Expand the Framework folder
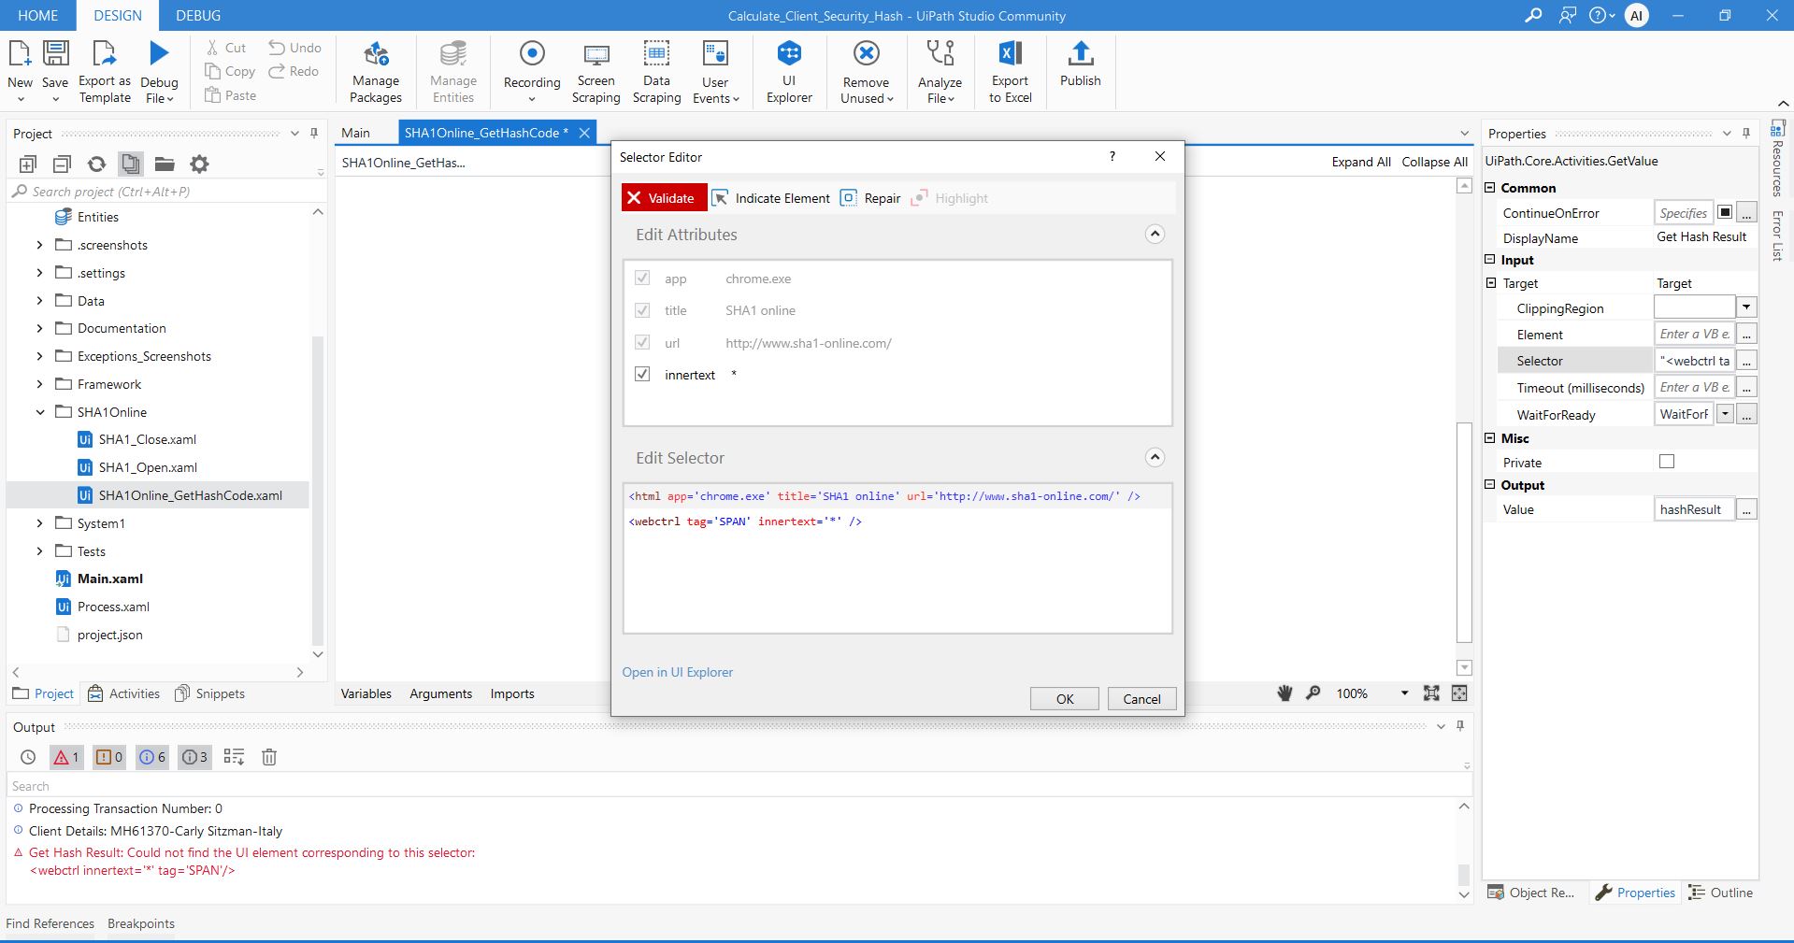Screen dimensions: 1794x943 pyautogui.click(x=39, y=384)
